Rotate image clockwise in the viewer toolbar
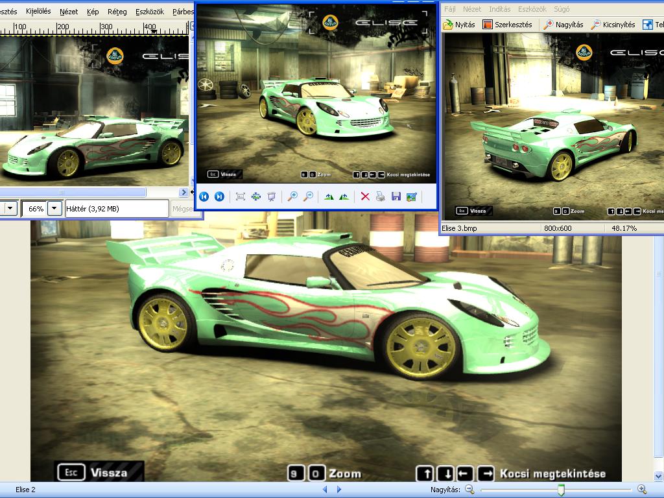The image size is (664, 498). point(329,196)
